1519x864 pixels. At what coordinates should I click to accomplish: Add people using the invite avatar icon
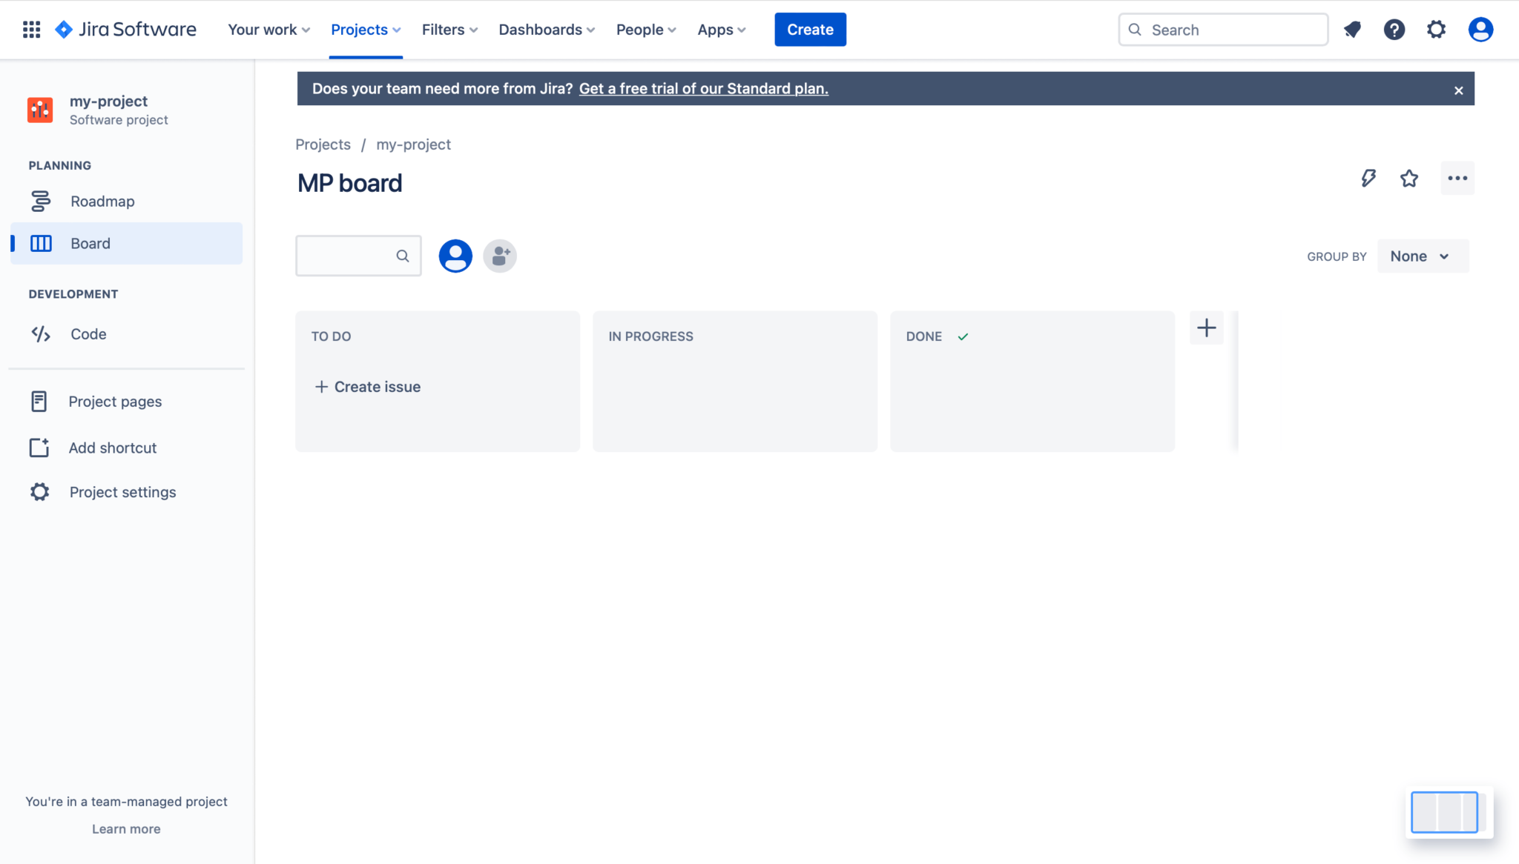click(x=500, y=256)
